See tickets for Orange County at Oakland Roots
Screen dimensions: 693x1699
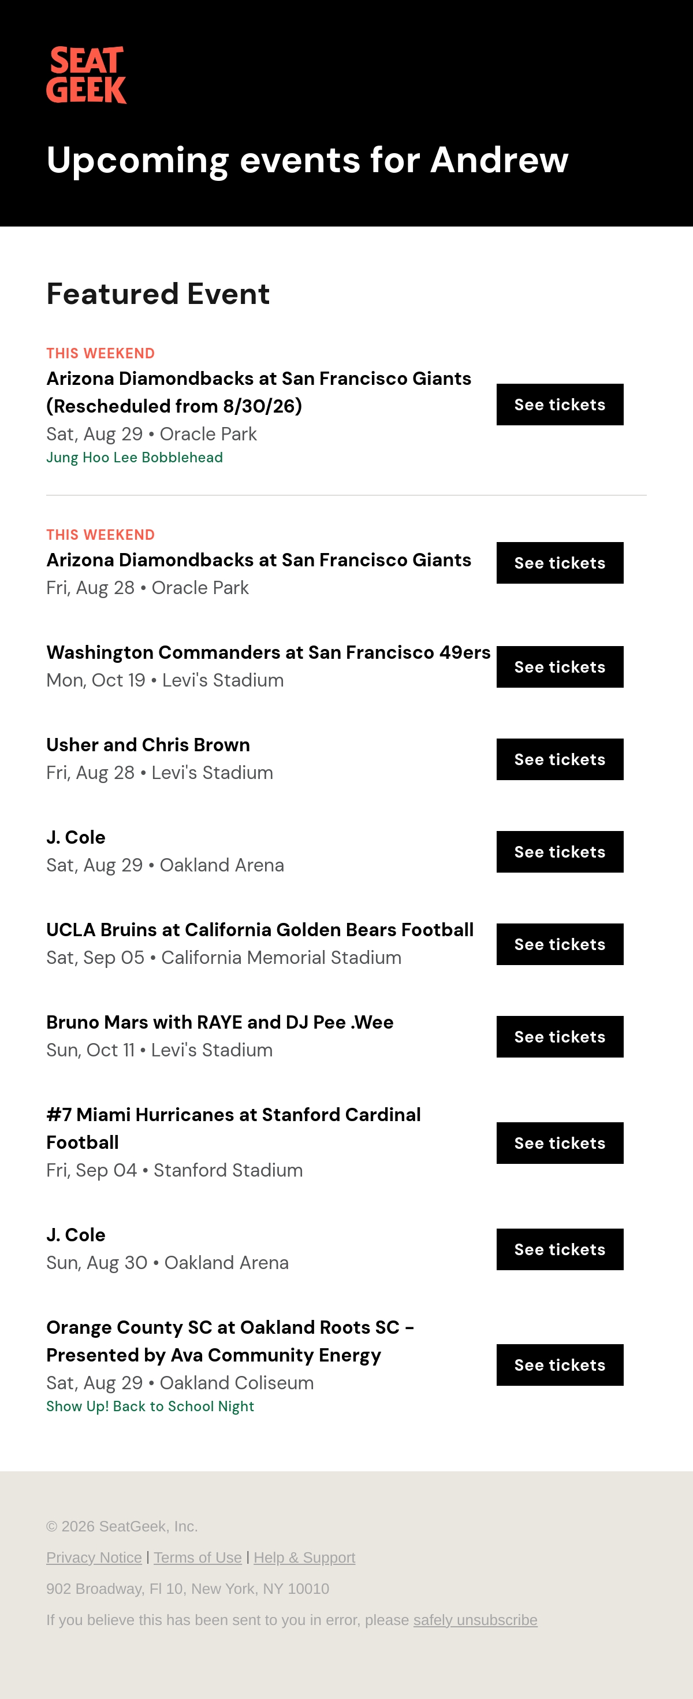[560, 1364]
